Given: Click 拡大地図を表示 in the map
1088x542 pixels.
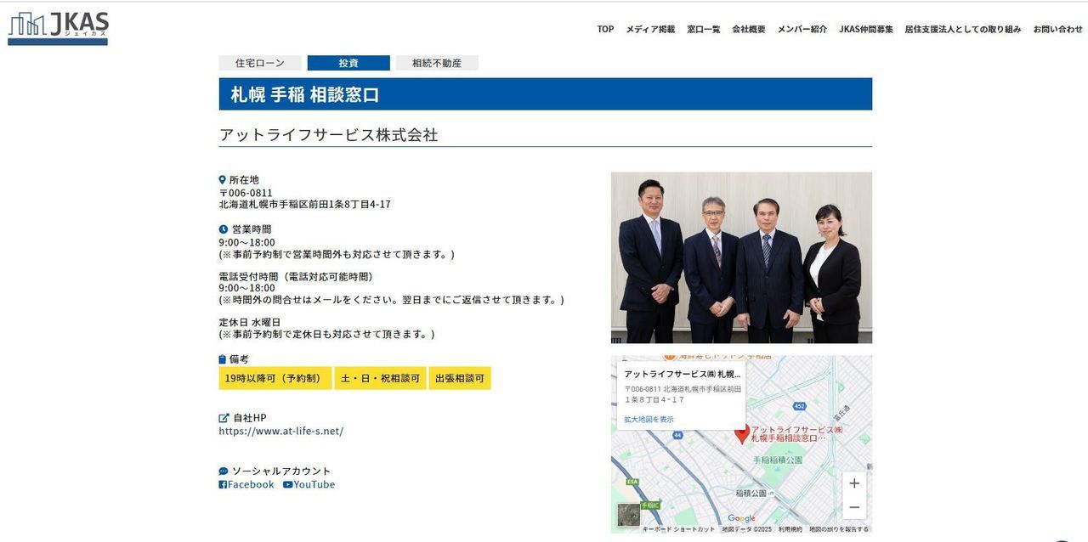Looking at the screenshot, I should [x=649, y=420].
